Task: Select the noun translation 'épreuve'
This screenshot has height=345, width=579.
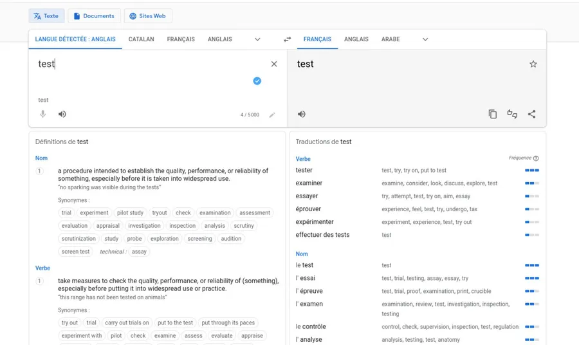Action: 311,291
